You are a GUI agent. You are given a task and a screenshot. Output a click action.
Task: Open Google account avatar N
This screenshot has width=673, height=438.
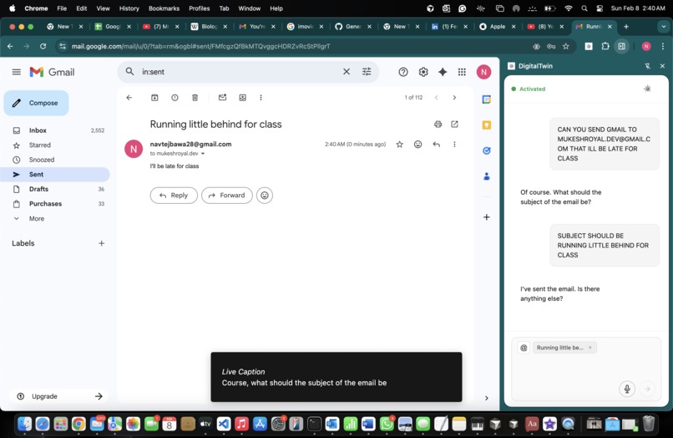point(483,72)
